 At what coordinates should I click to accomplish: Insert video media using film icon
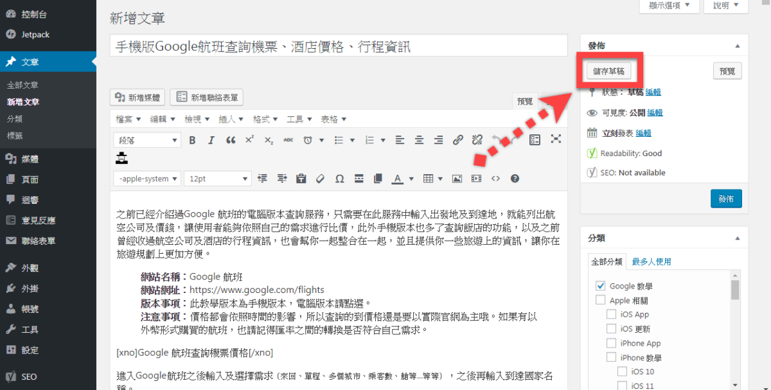coord(476,179)
